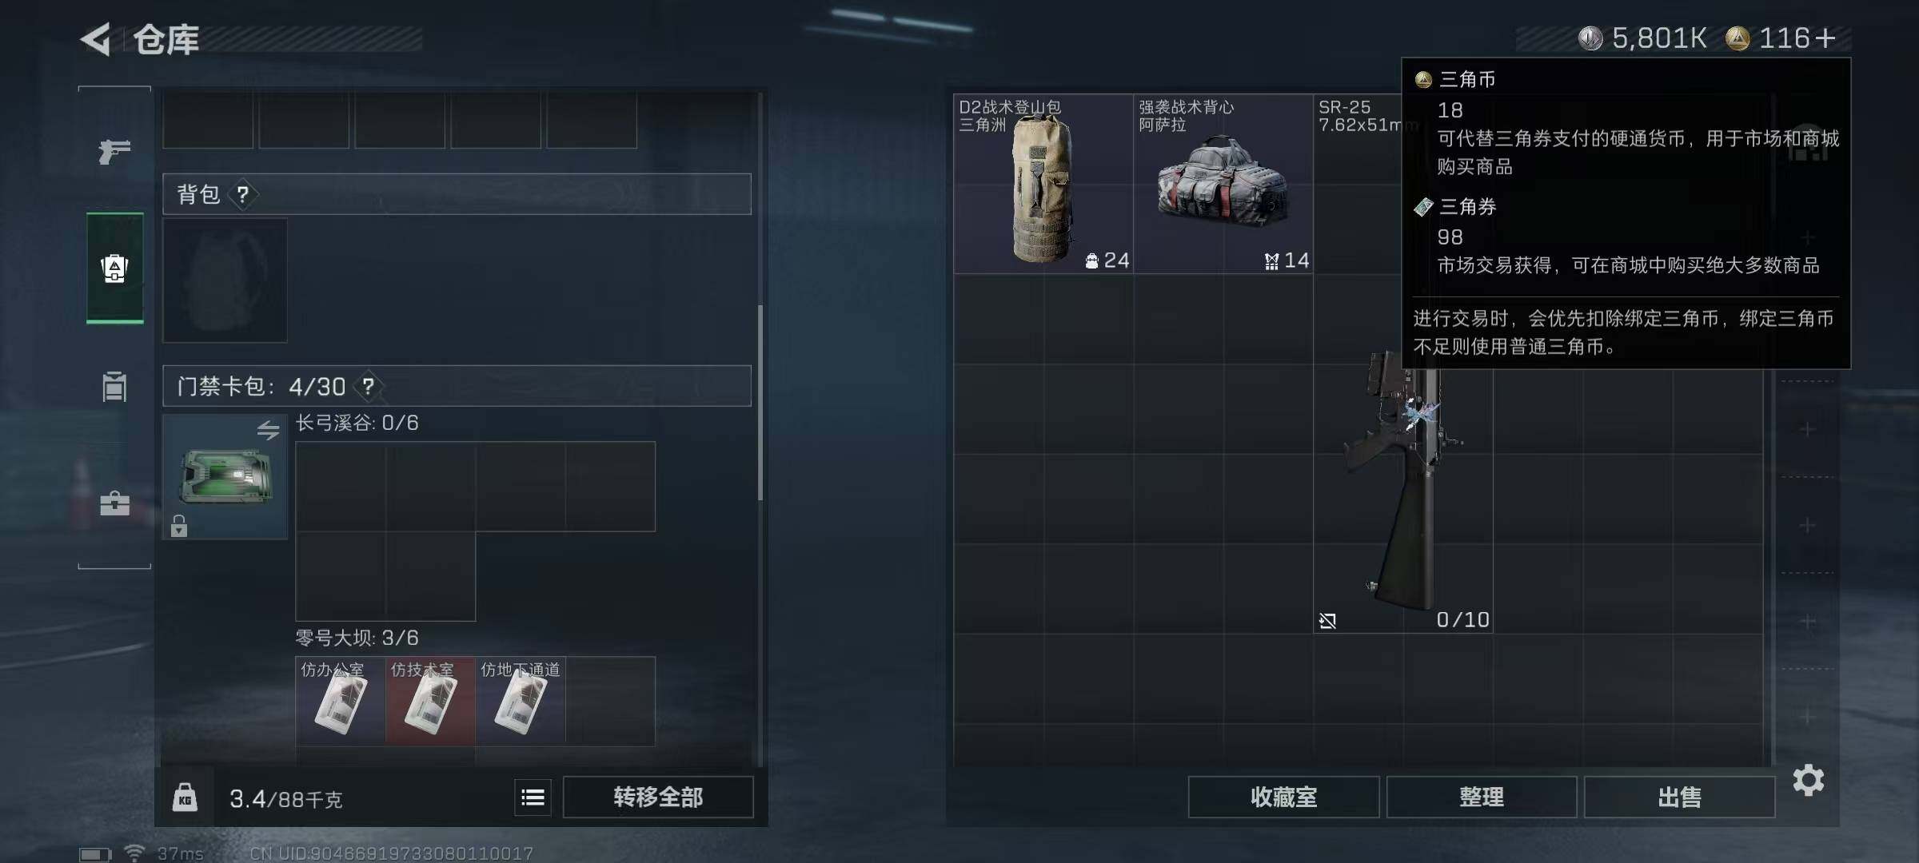
Task: Go back using the arrow beside 仓库
Action: (x=96, y=40)
